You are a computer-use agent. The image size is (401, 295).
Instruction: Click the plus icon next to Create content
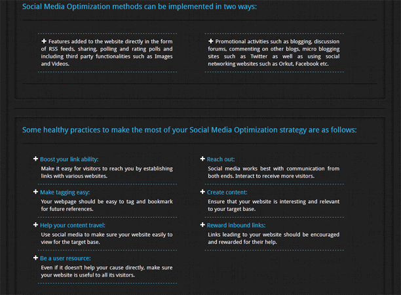(x=202, y=192)
